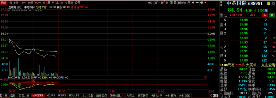Click the 删自选 button
The width and height of the screenshot is (276, 98).
click(182, 3)
